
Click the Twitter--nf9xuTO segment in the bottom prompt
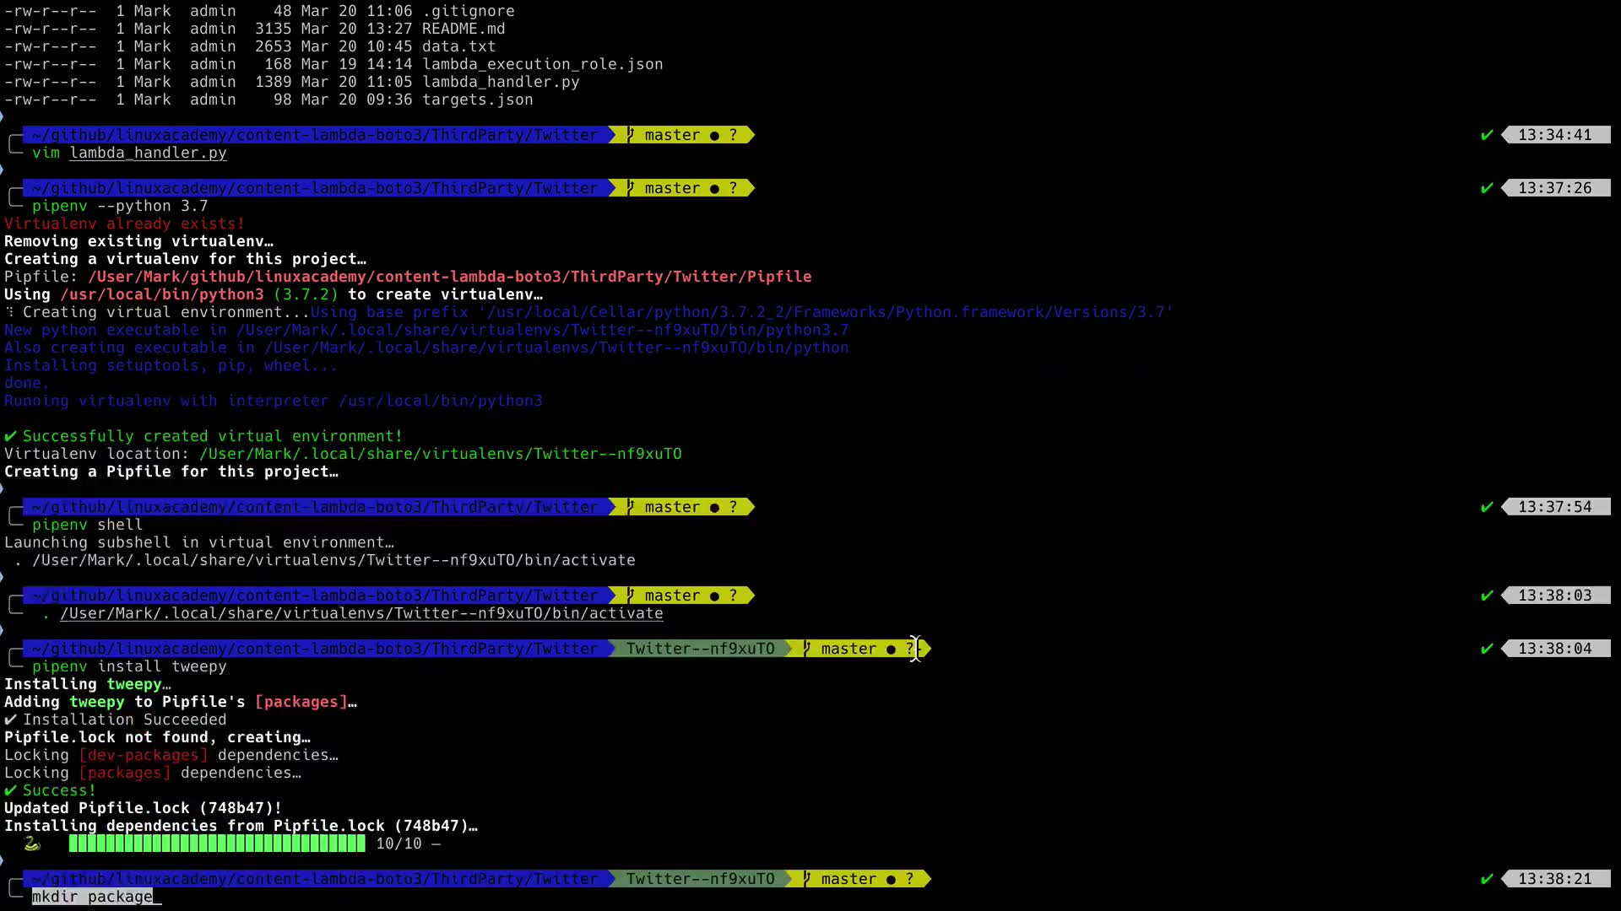coord(700,879)
